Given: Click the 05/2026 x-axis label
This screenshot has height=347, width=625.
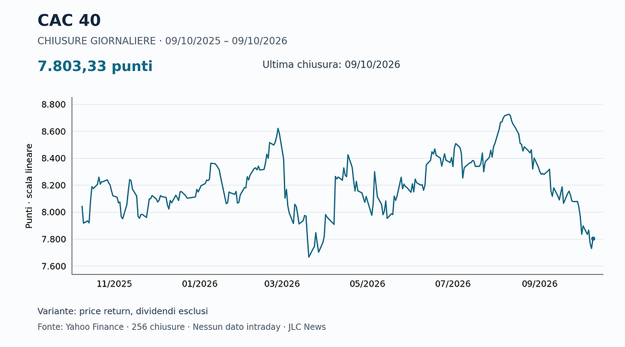Looking at the screenshot, I should click(367, 284).
